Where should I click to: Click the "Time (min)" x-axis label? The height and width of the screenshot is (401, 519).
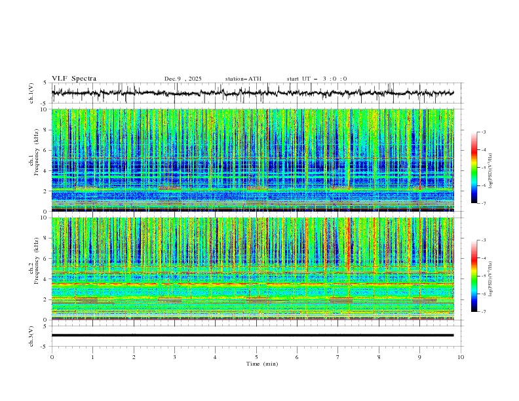[x=263, y=364]
